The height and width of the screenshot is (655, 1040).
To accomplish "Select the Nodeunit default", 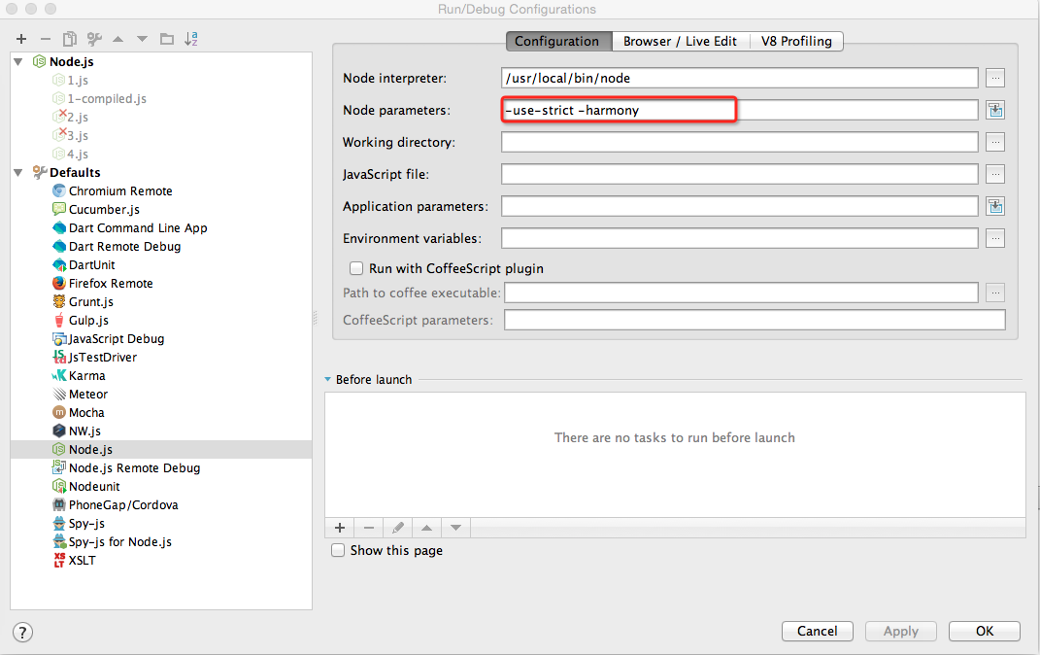I will [93, 487].
